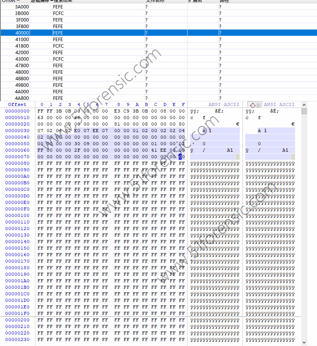The height and width of the screenshot is (346, 317).
Task: Click the 文件名称 column header
Action: click(x=156, y=1)
